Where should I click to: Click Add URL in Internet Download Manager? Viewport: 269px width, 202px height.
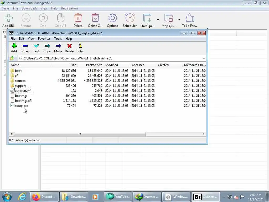click(x=8, y=21)
